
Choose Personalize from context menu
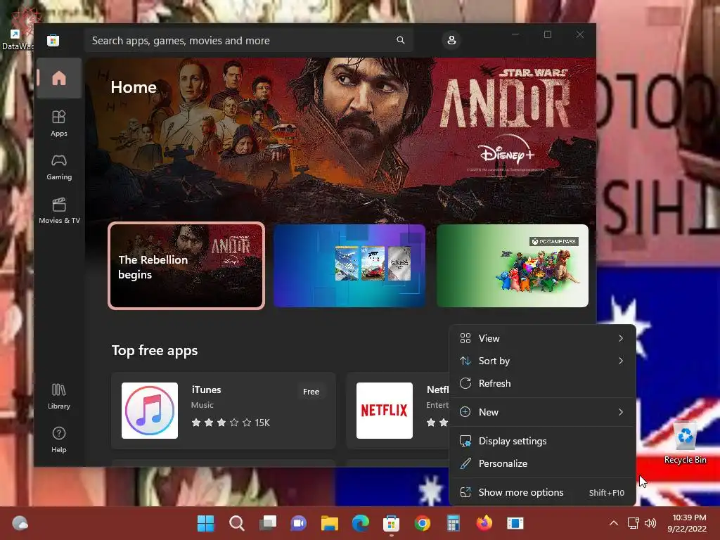coord(542,464)
